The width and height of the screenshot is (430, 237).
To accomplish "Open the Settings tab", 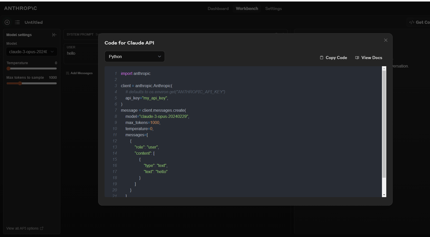I will pyautogui.click(x=273, y=8).
